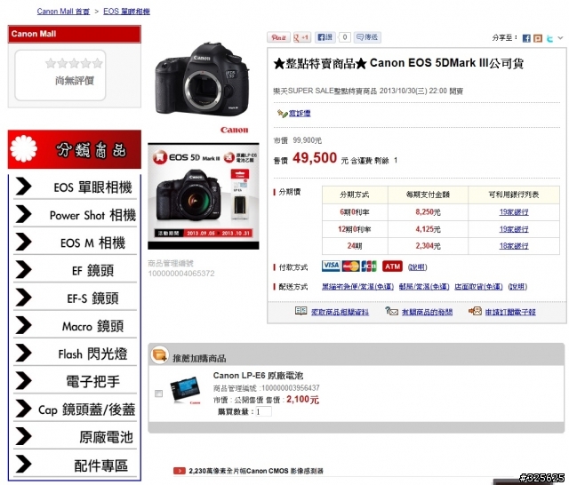Open Cap 鏡頭蓋/後蓋 category
The height and width of the screenshot is (485, 569).
coord(75,409)
